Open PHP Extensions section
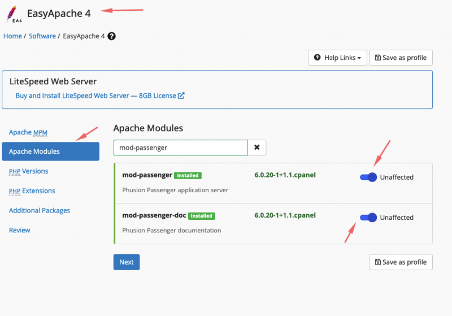Image resolution: width=452 pixels, height=316 pixels. tap(32, 191)
